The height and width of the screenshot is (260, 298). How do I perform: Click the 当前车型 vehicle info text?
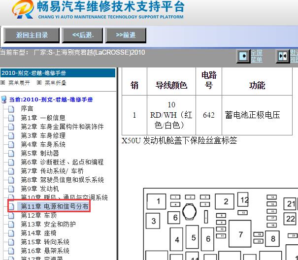tap(72, 52)
